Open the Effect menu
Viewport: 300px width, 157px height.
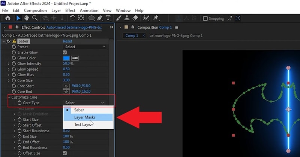coord(70,10)
